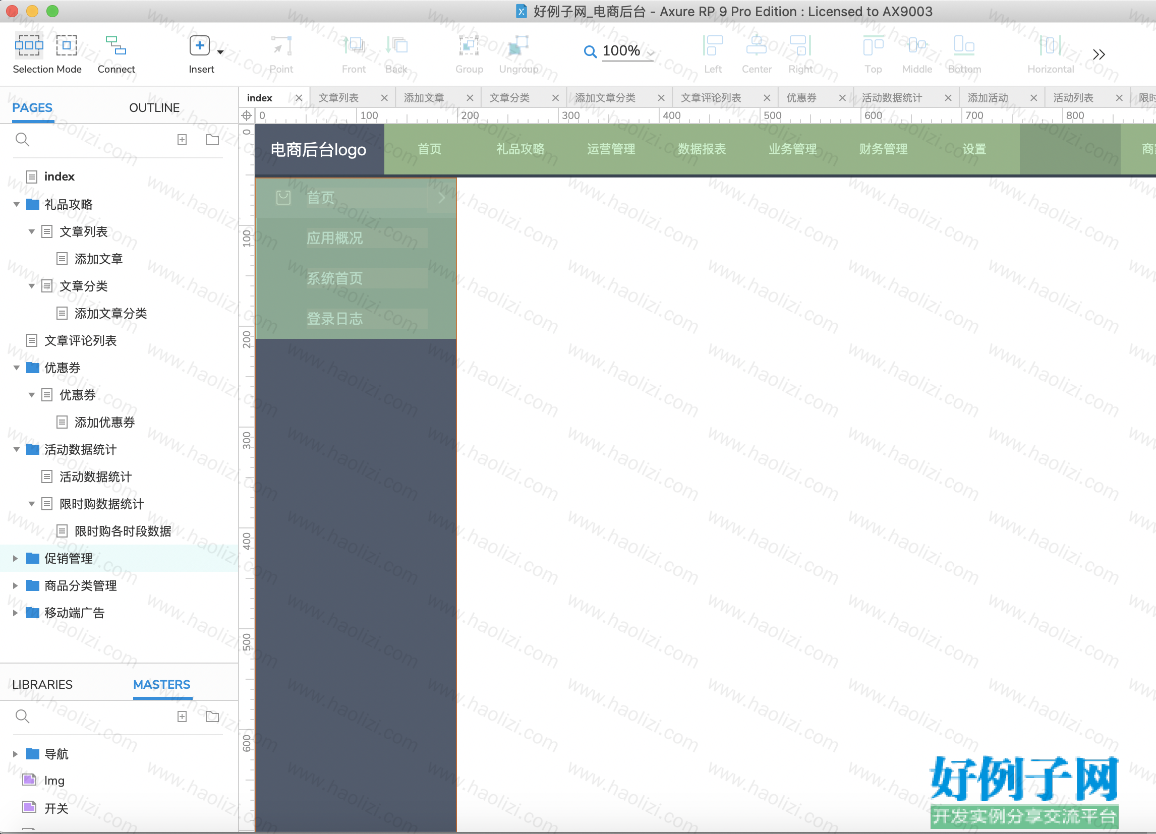Align selection Left
The image size is (1156, 834).
(x=713, y=53)
